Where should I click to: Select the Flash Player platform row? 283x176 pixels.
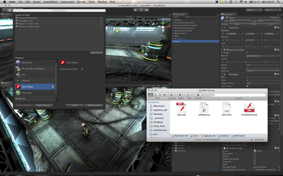click(35, 87)
